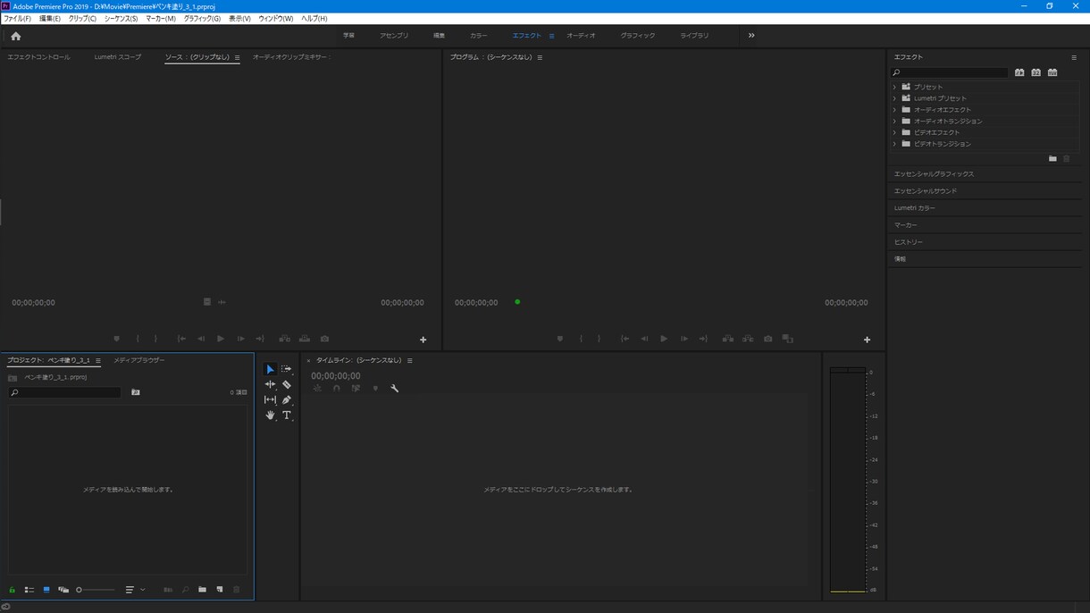Image resolution: width=1090 pixels, height=613 pixels.
Task: Expand the Lumetri プリセット folder
Action: pyautogui.click(x=894, y=98)
